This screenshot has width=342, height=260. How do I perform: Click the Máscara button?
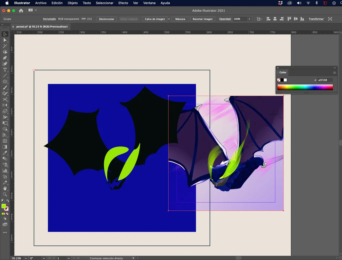click(180, 19)
